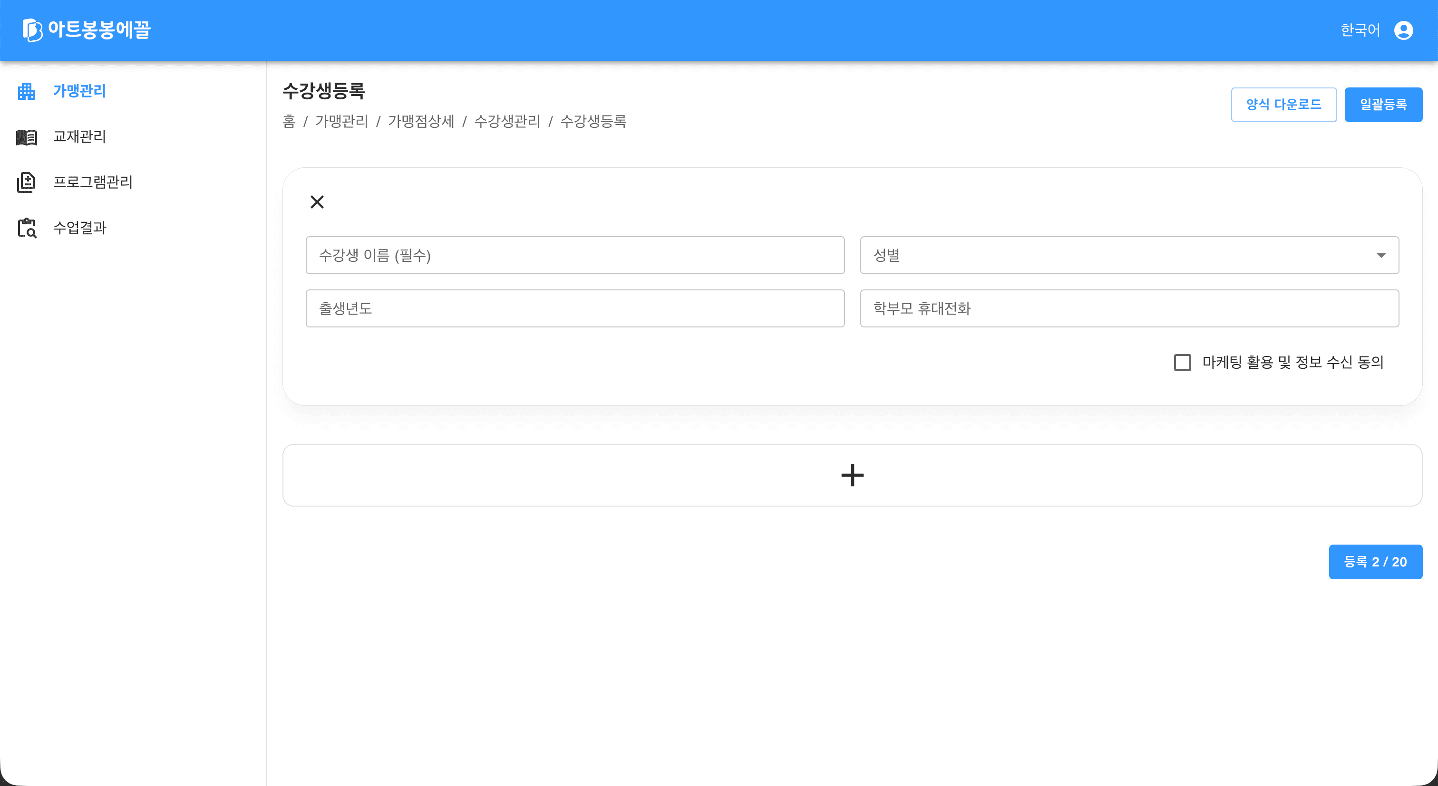The image size is (1438, 786).
Task: Remove student card with X icon
Action: [x=317, y=202]
